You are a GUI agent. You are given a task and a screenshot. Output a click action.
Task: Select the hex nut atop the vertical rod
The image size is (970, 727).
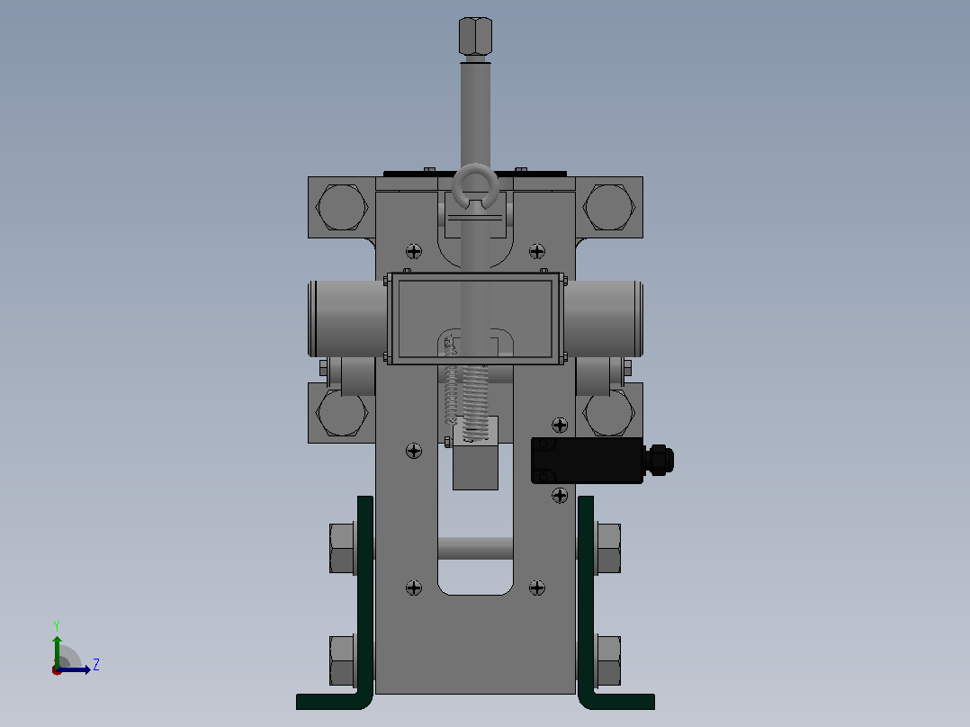click(475, 36)
